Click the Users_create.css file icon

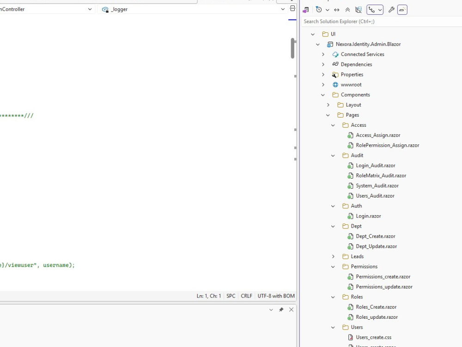pos(350,337)
